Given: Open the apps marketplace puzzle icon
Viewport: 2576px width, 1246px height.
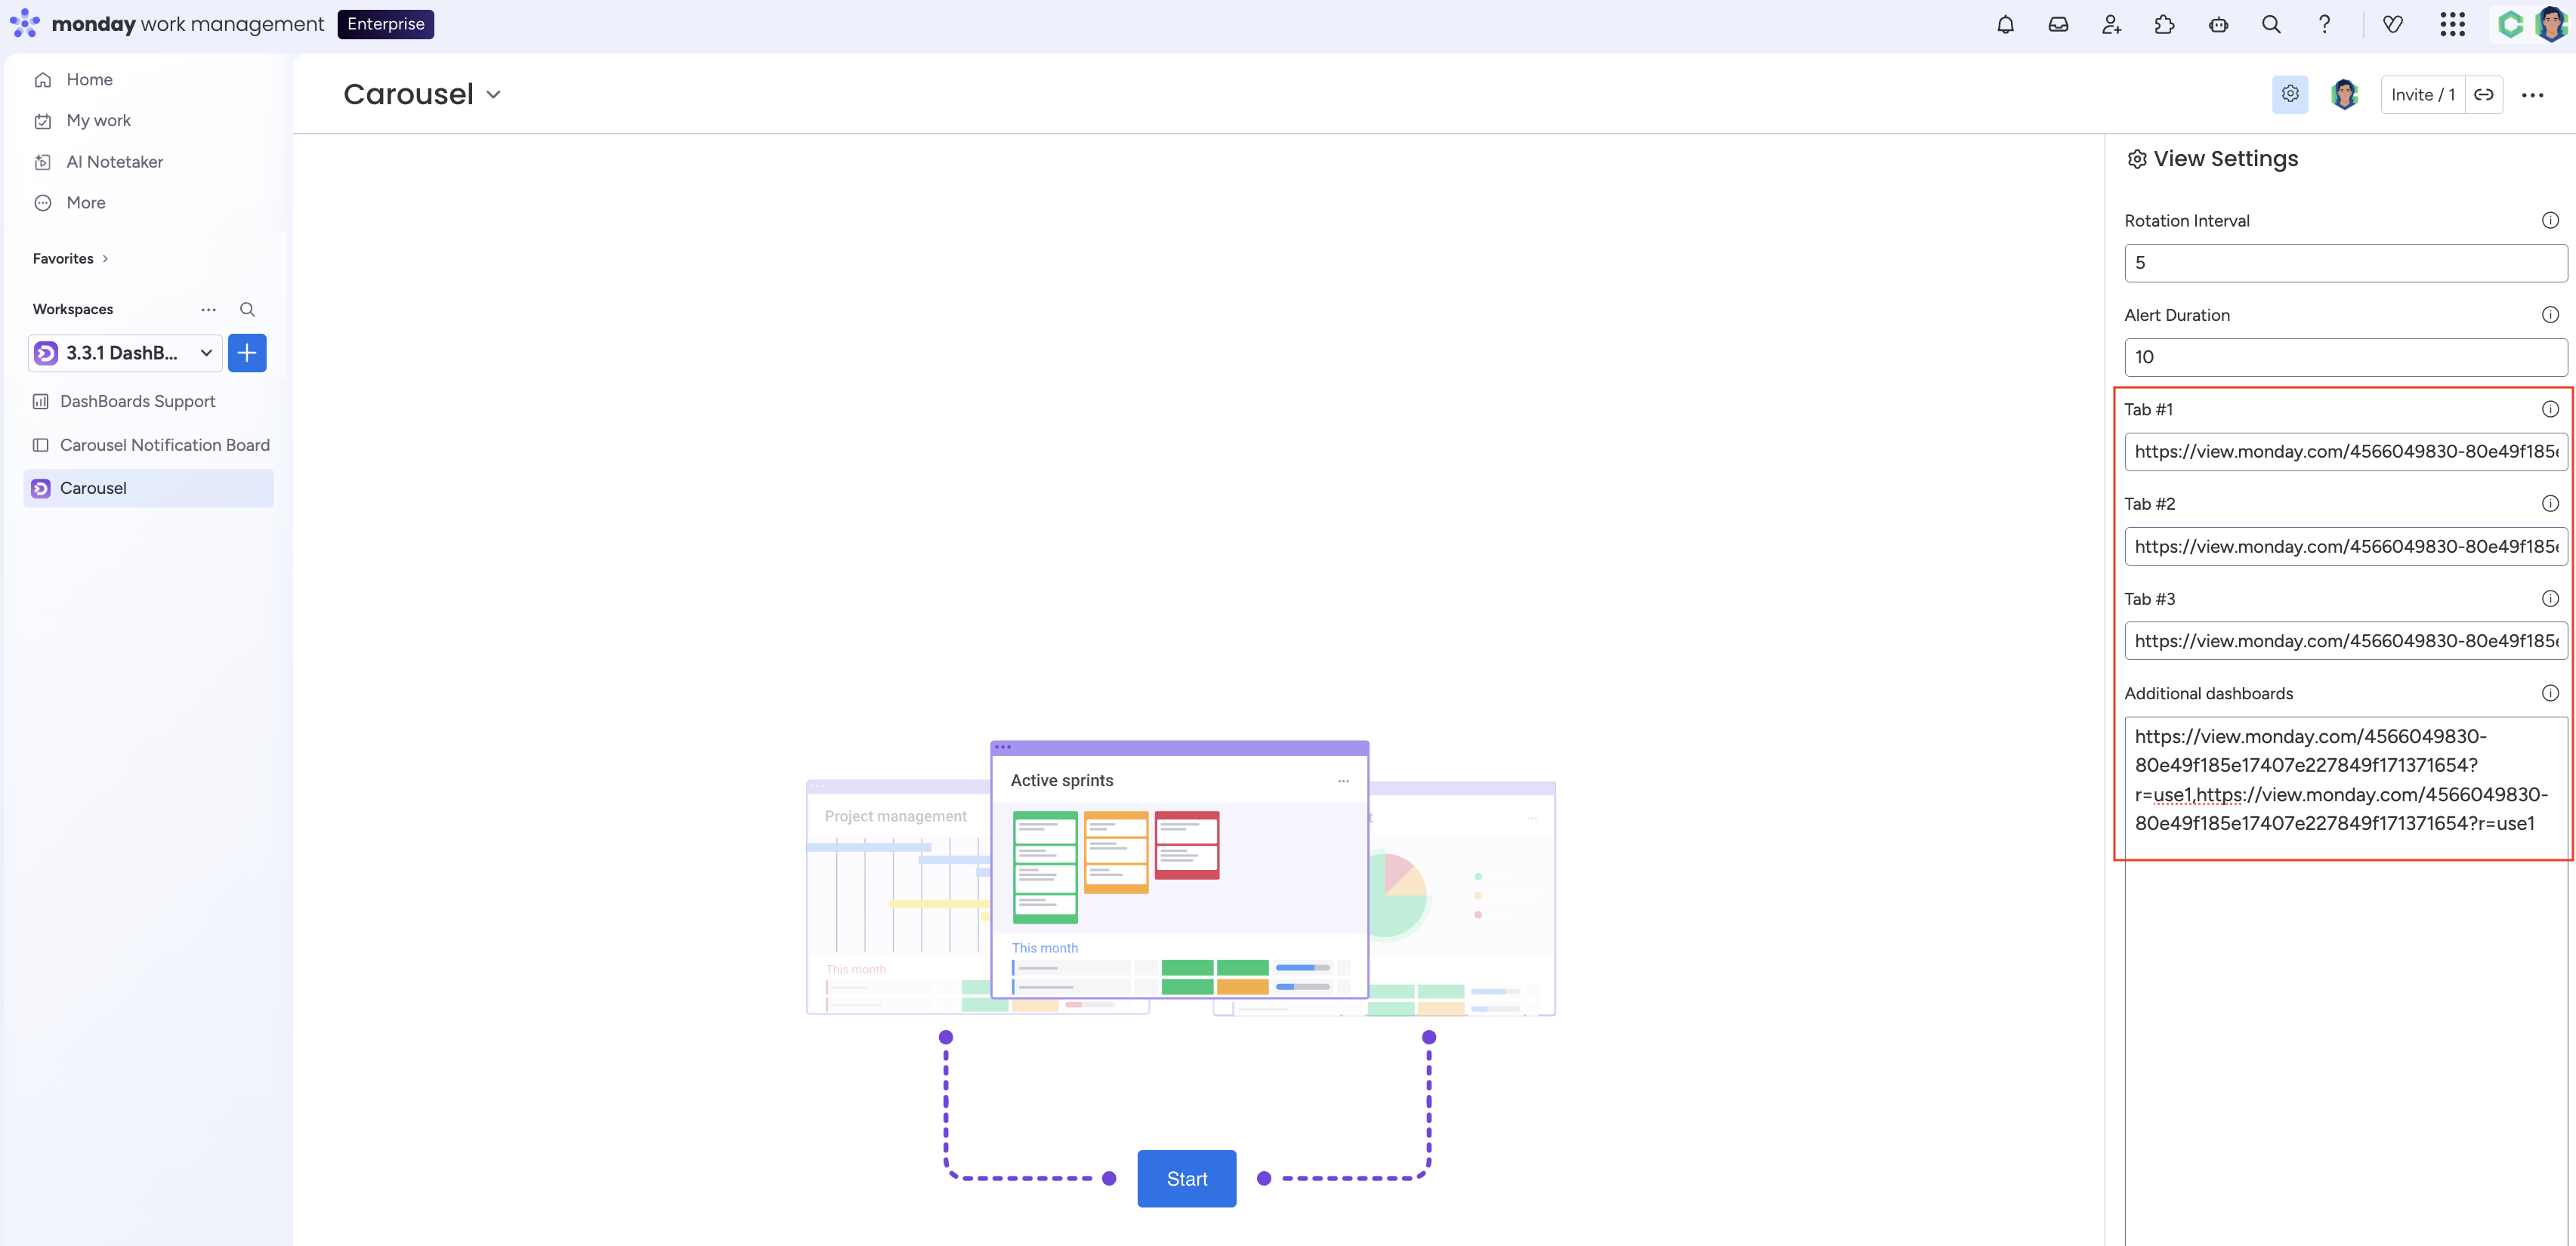Looking at the screenshot, I should tap(2164, 24).
